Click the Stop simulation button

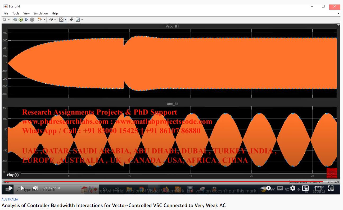(x=32, y=20)
